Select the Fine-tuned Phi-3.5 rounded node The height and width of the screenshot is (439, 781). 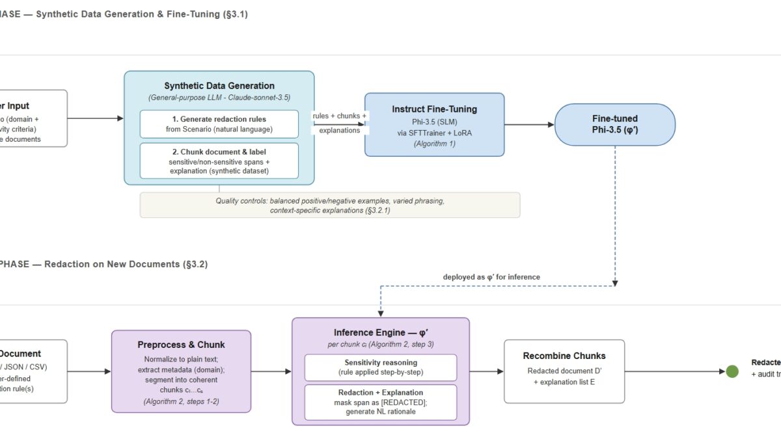click(615, 124)
